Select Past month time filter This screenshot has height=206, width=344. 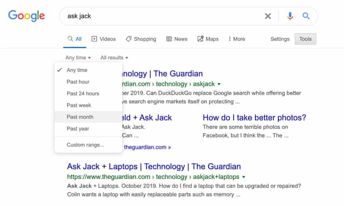(x=80, y=117)
